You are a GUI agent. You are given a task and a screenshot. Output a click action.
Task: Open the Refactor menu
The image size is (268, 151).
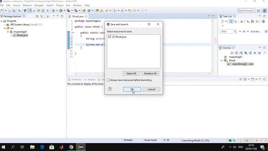27,5
